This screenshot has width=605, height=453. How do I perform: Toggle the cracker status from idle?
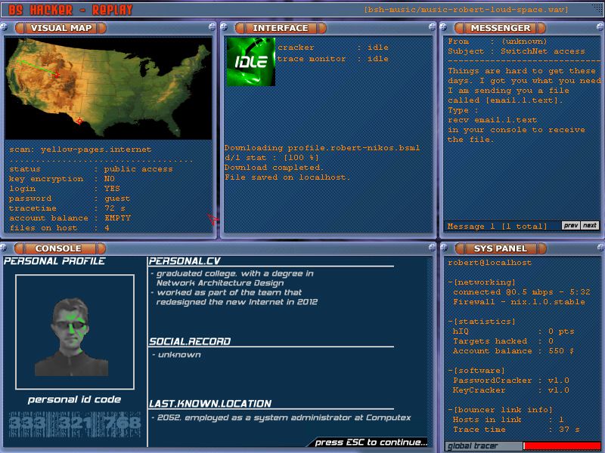pyautogui.click(x=377, y=46)
